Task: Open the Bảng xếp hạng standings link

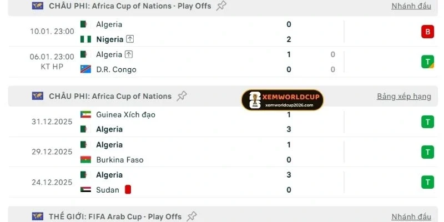Action: tap(403, 96)
